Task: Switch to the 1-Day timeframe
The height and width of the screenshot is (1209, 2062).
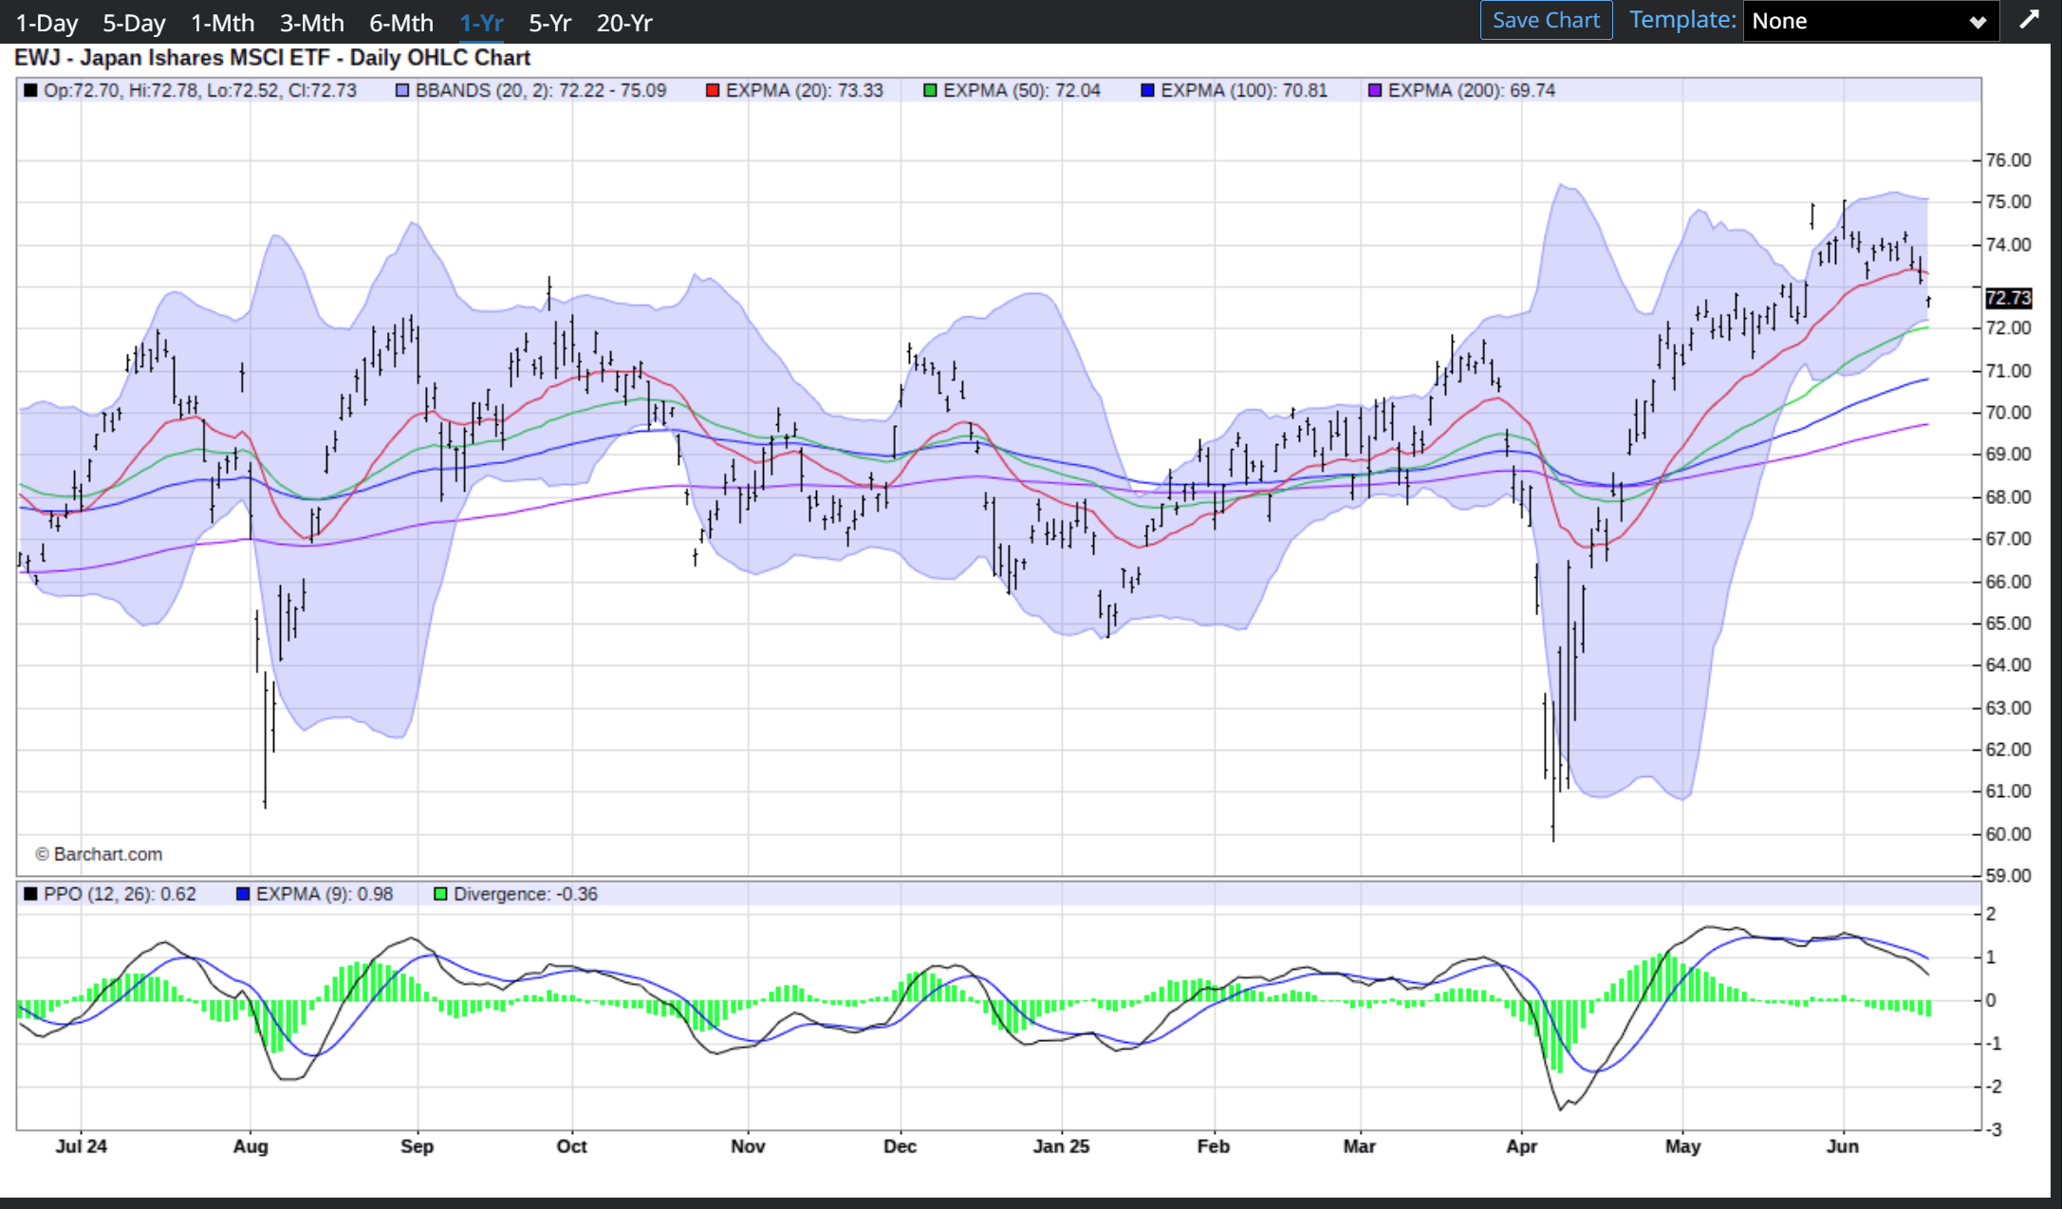Action: pyautogui.click(x=46, y=23)
